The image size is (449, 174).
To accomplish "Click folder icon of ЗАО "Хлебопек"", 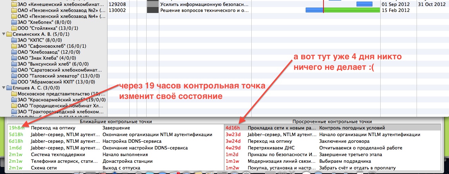I will (x=14, y=22).
